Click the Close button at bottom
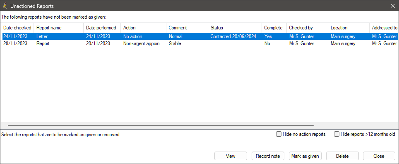Screen dimensions: 399x164 [379, 156]
